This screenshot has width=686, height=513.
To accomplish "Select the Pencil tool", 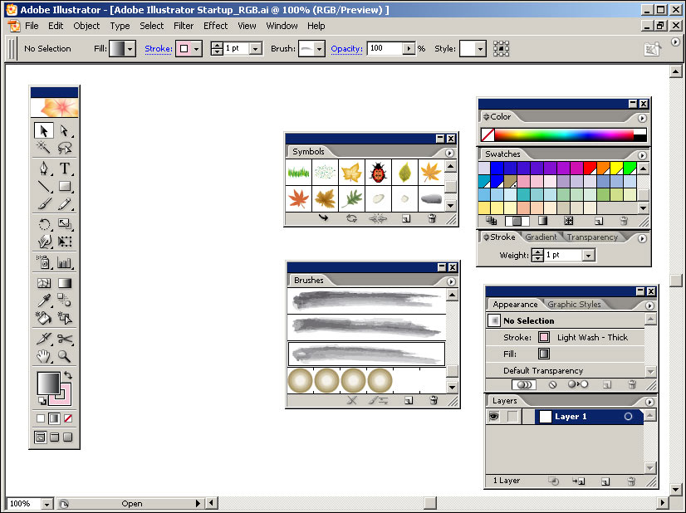I will point(64,204).
